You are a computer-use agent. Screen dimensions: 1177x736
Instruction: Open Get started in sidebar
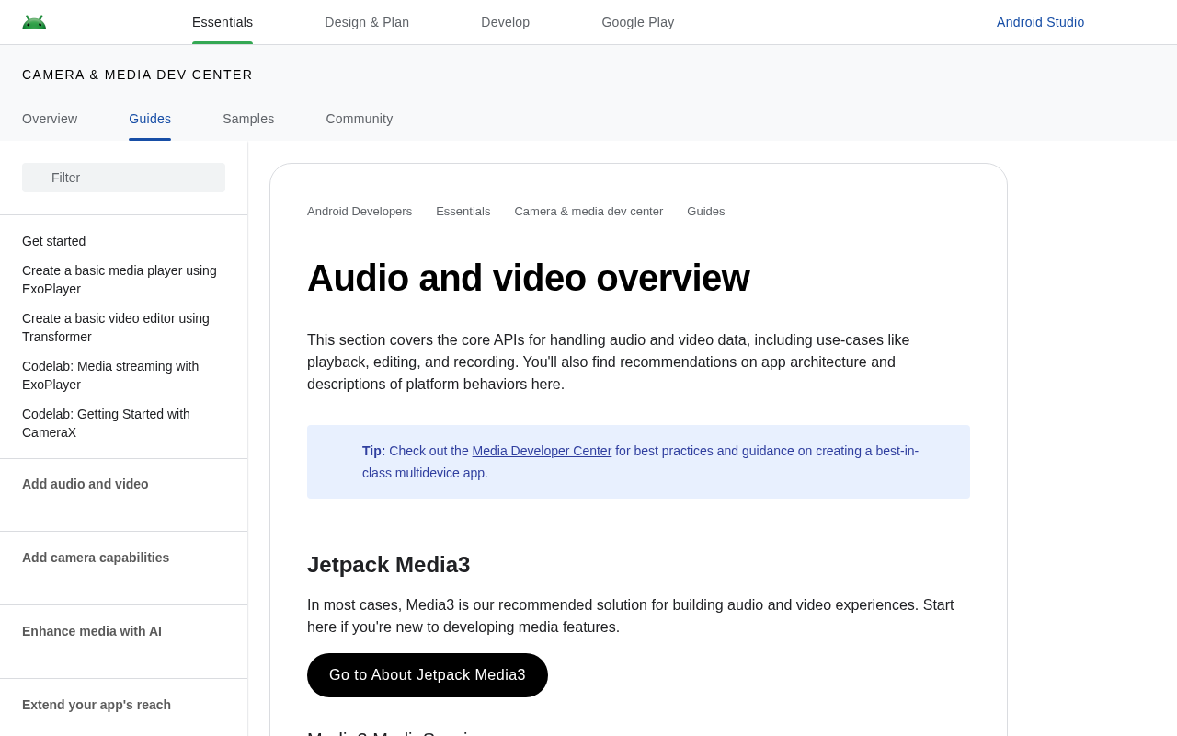pyautogui.click(x=53, y=241)
